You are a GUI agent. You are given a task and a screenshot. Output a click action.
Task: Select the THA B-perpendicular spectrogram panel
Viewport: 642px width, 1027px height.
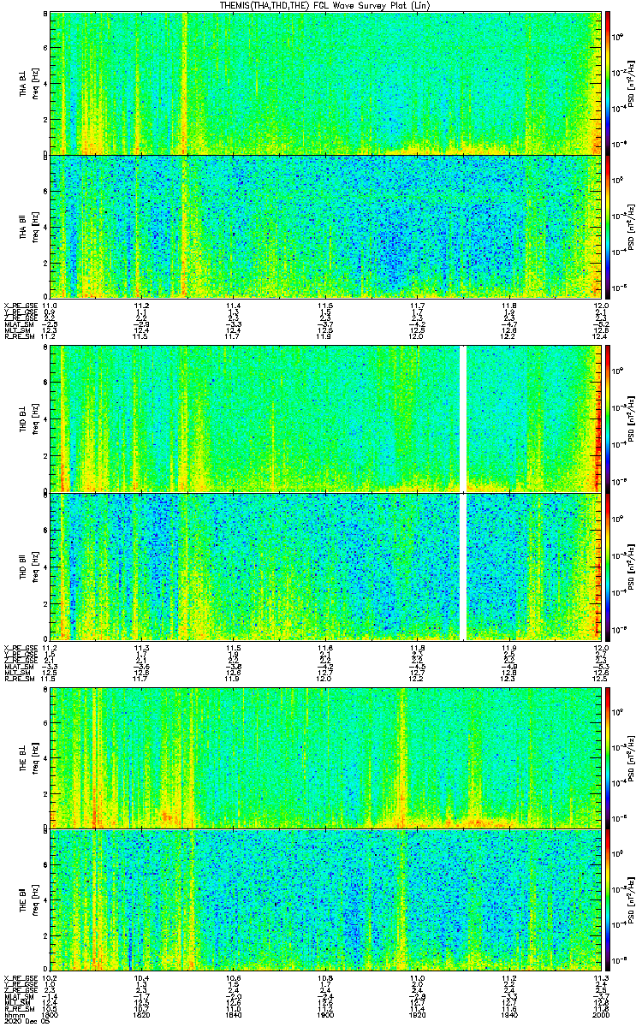coord(325,83)
